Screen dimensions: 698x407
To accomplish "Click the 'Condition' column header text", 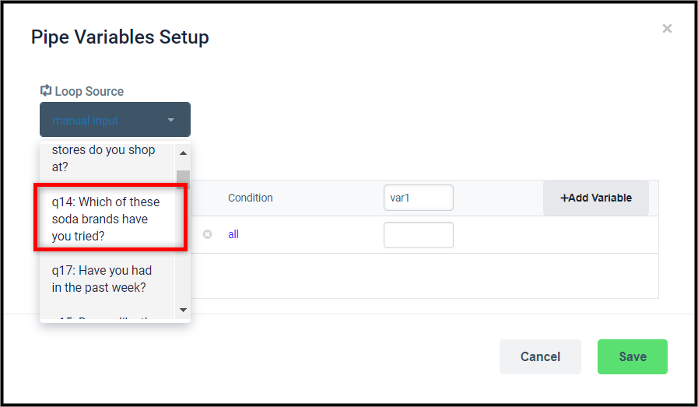I will point(251,198).
